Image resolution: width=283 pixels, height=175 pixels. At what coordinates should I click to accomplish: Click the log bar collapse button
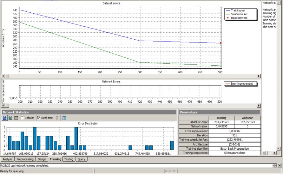coord(274,165)
